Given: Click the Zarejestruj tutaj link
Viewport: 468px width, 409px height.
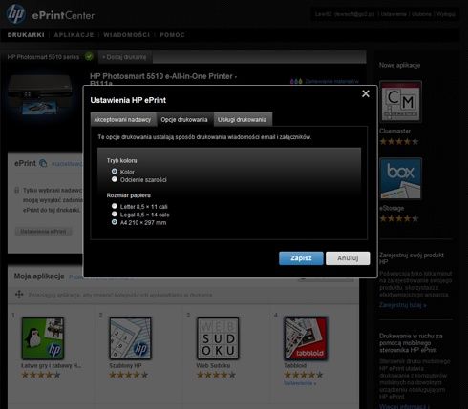Looking at the screenshot, I should [403, 305].
